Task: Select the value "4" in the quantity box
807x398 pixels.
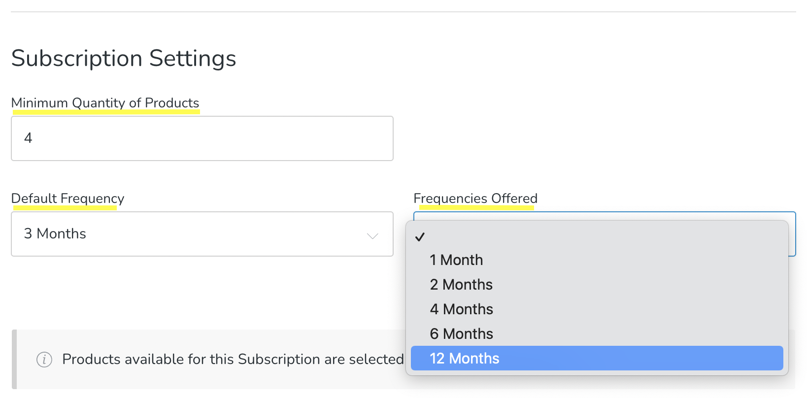Action: click(x=29, y=138)
